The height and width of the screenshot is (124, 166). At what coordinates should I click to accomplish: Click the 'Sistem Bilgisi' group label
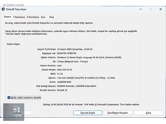coord(13,44)
